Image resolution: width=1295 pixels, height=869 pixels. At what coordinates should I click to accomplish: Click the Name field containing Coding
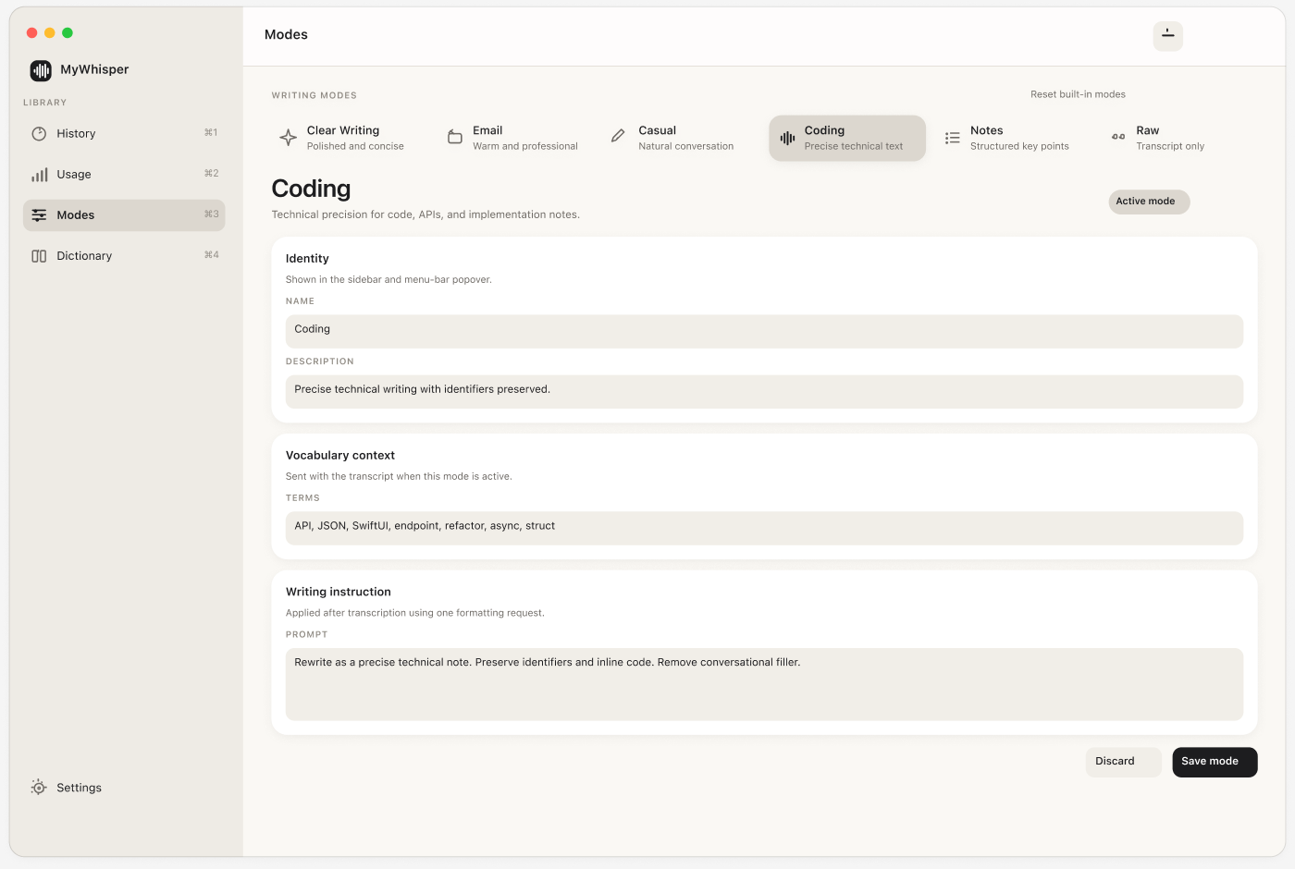coord(764,331)
